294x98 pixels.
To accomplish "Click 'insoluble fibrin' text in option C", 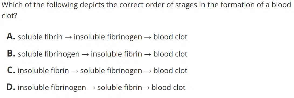I will pyautogui.click(x=43, y=70).
